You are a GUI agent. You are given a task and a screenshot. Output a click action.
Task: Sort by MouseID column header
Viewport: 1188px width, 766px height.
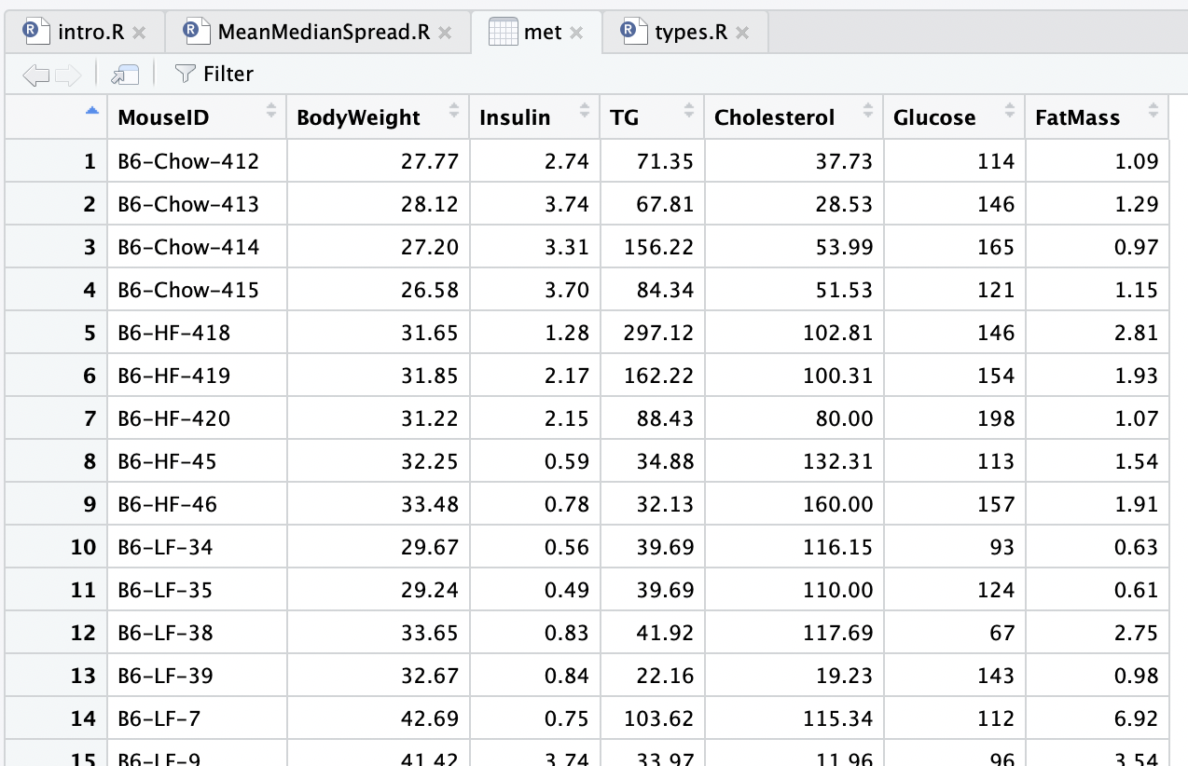tap(197, 116)
